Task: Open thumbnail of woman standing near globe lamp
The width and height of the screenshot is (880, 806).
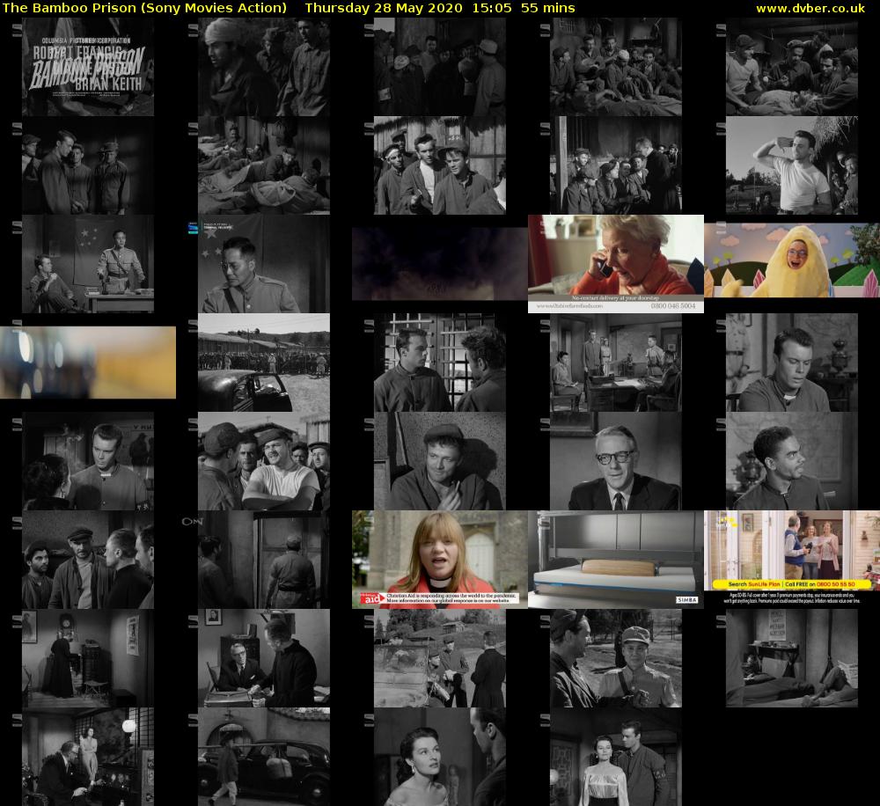Action: [x=87, y=757]
